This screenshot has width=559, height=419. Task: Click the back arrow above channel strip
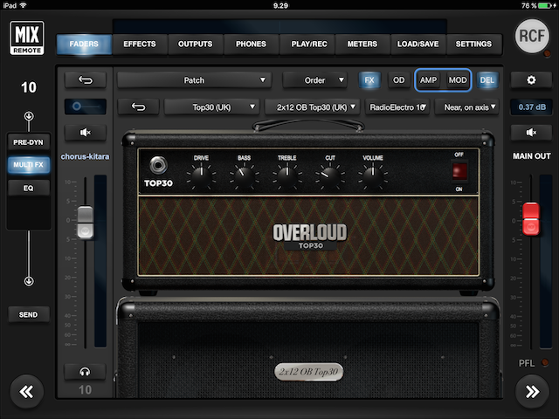pyautogui.click(x=86, y=80)
